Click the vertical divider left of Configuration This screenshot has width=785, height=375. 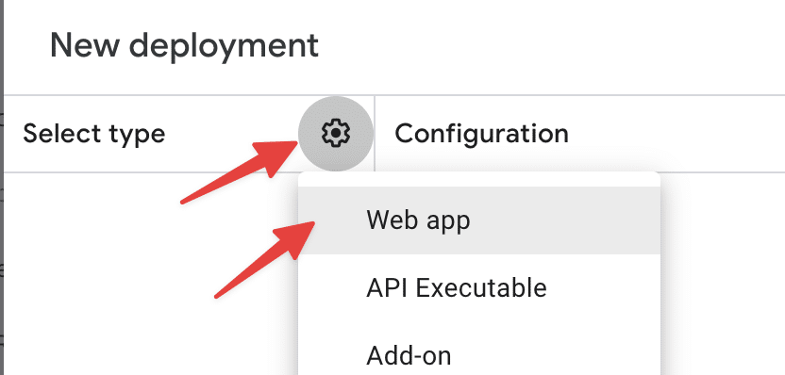tap(375, 134)
